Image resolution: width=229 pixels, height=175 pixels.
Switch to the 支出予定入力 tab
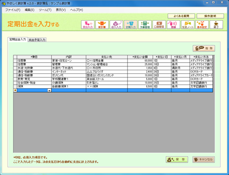click(37, 40)
